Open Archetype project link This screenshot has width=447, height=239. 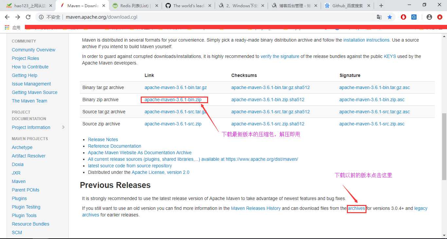click(x=22, y=147)
